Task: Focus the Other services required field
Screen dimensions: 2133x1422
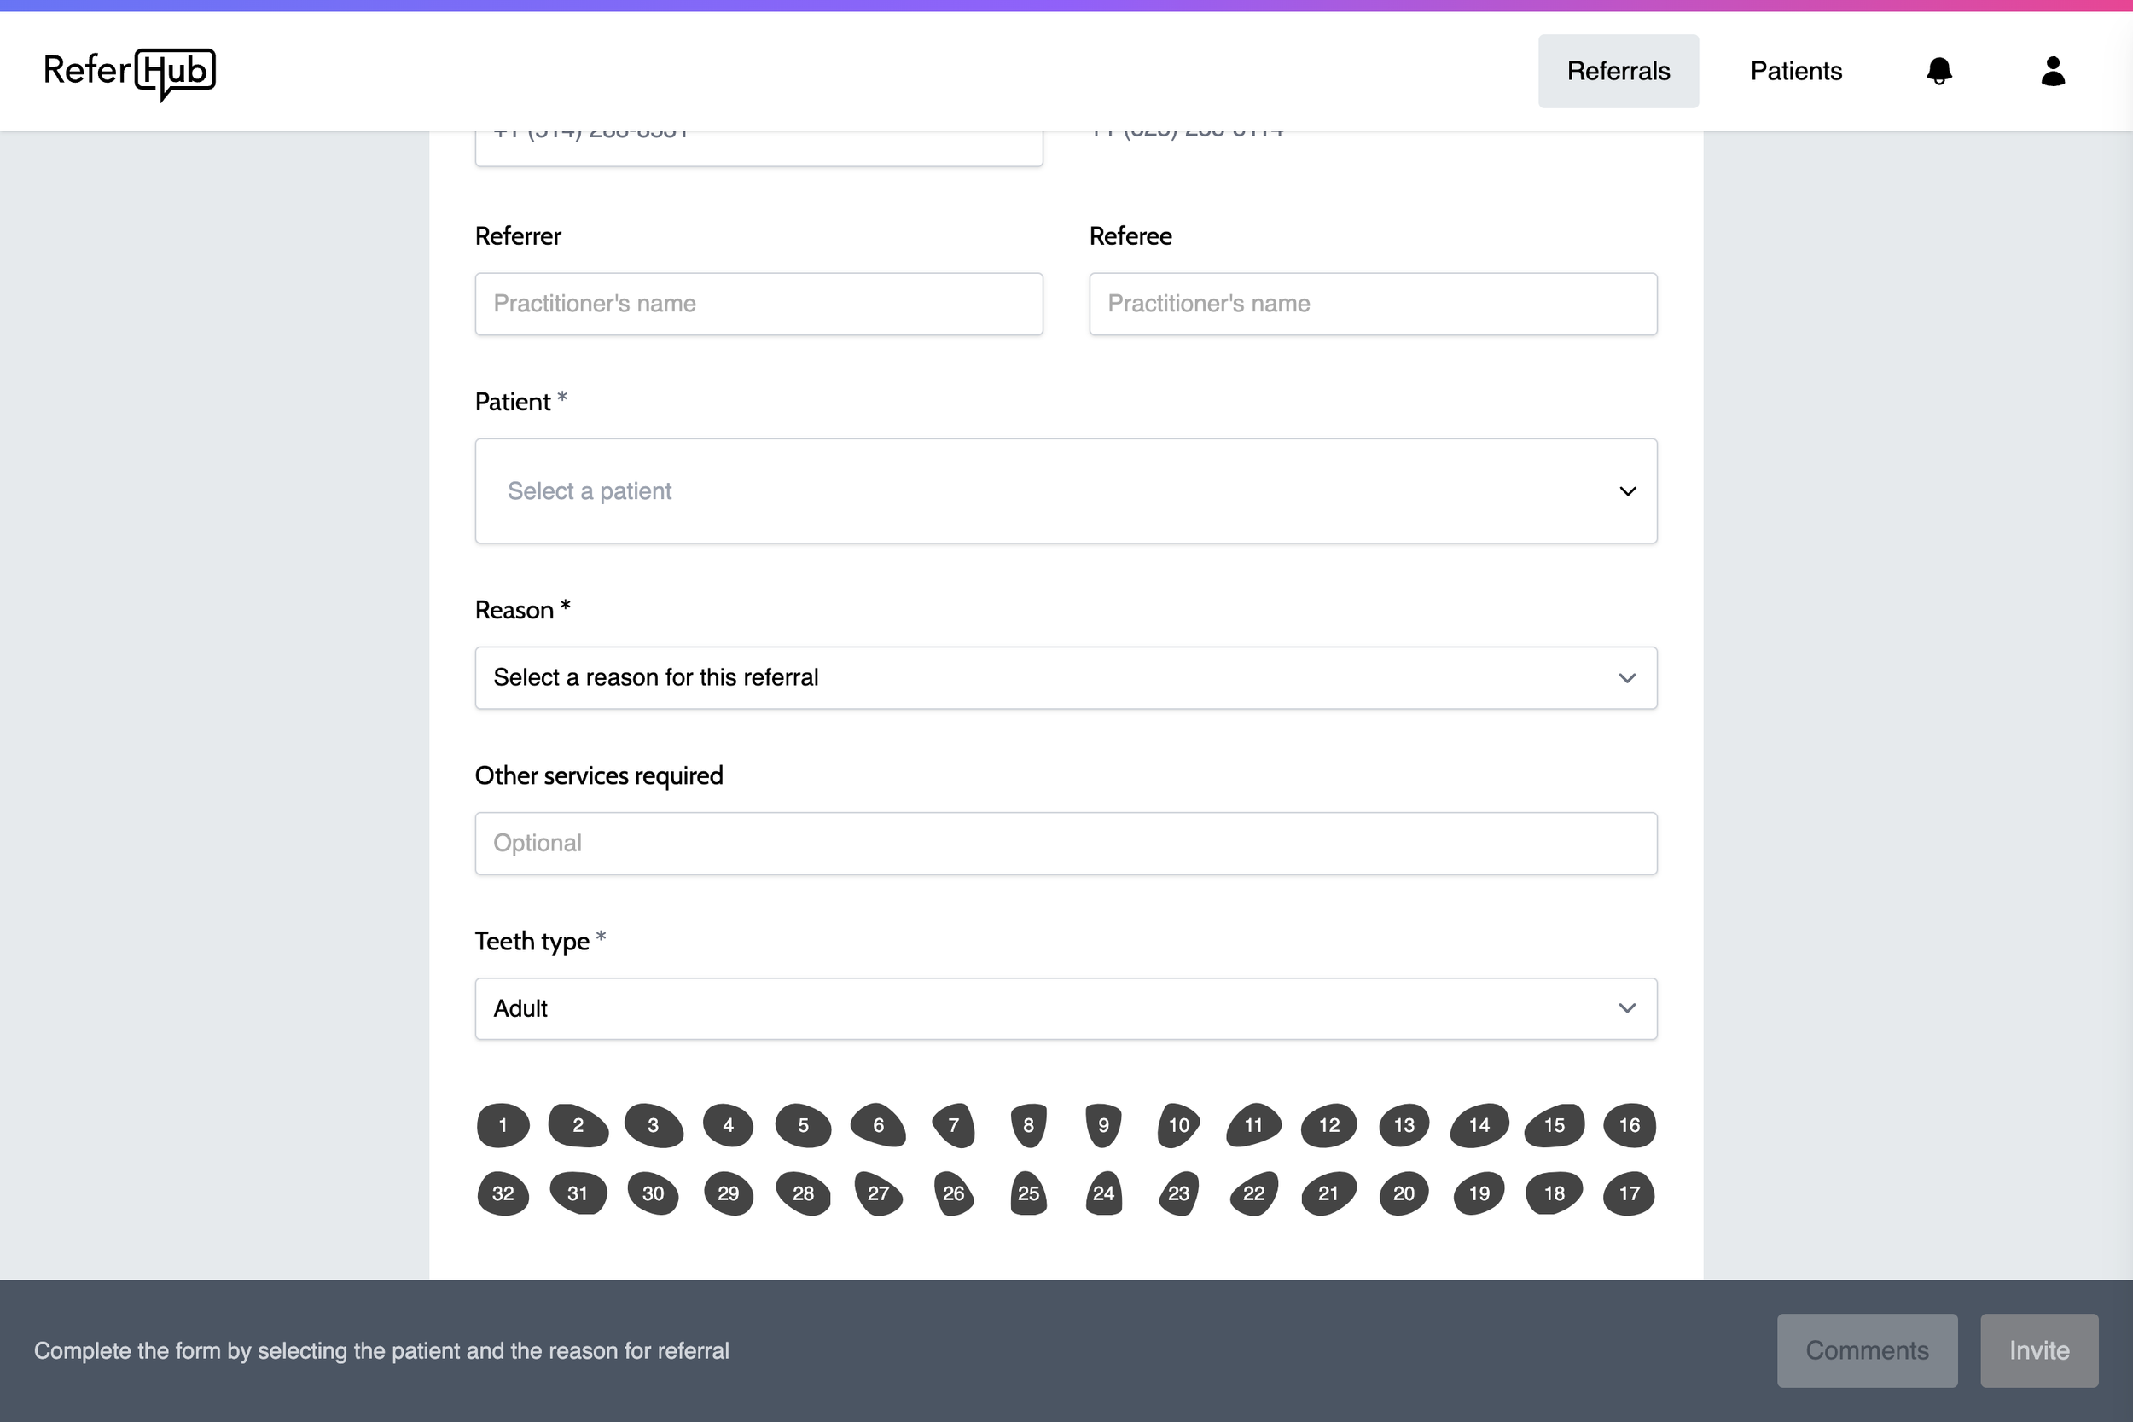Action: 1066,844
